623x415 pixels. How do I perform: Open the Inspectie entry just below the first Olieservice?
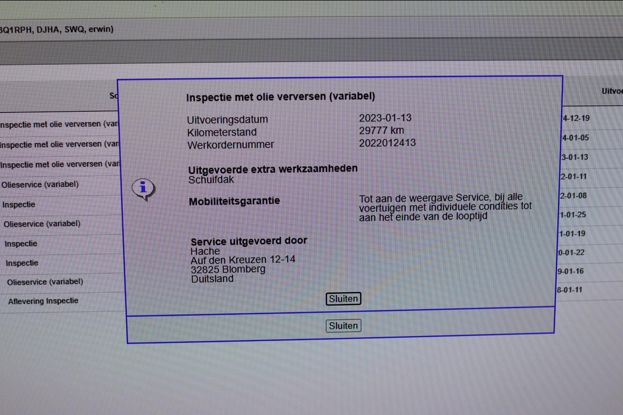pos(19,204)
